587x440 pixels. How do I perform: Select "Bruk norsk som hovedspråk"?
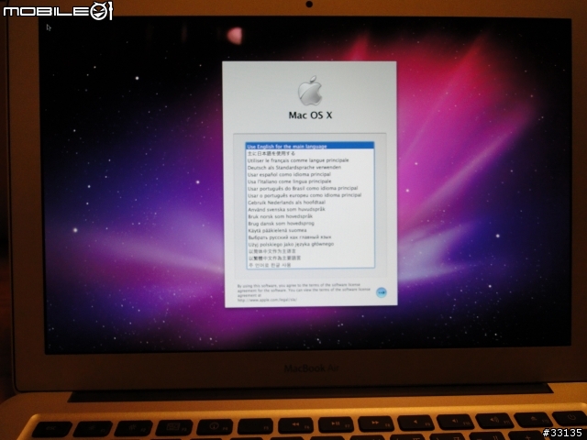click(x=310, y=216)
